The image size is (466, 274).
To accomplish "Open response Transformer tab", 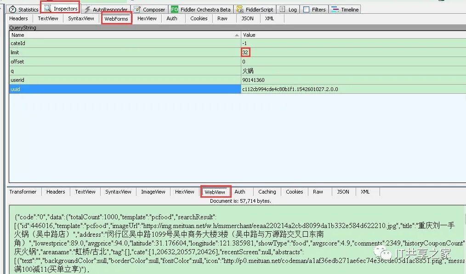I will (23, 192).
